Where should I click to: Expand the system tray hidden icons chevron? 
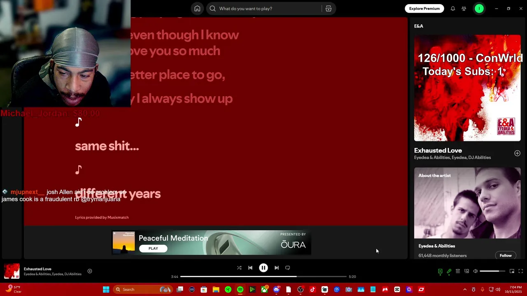pyautogui.click(x=465, y=289)
